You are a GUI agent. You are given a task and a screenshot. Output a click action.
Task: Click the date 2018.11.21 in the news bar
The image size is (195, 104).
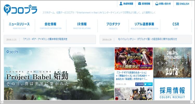pos(11,40)
